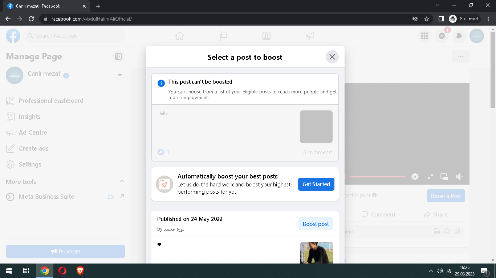Unmute the video

[459, 177]
